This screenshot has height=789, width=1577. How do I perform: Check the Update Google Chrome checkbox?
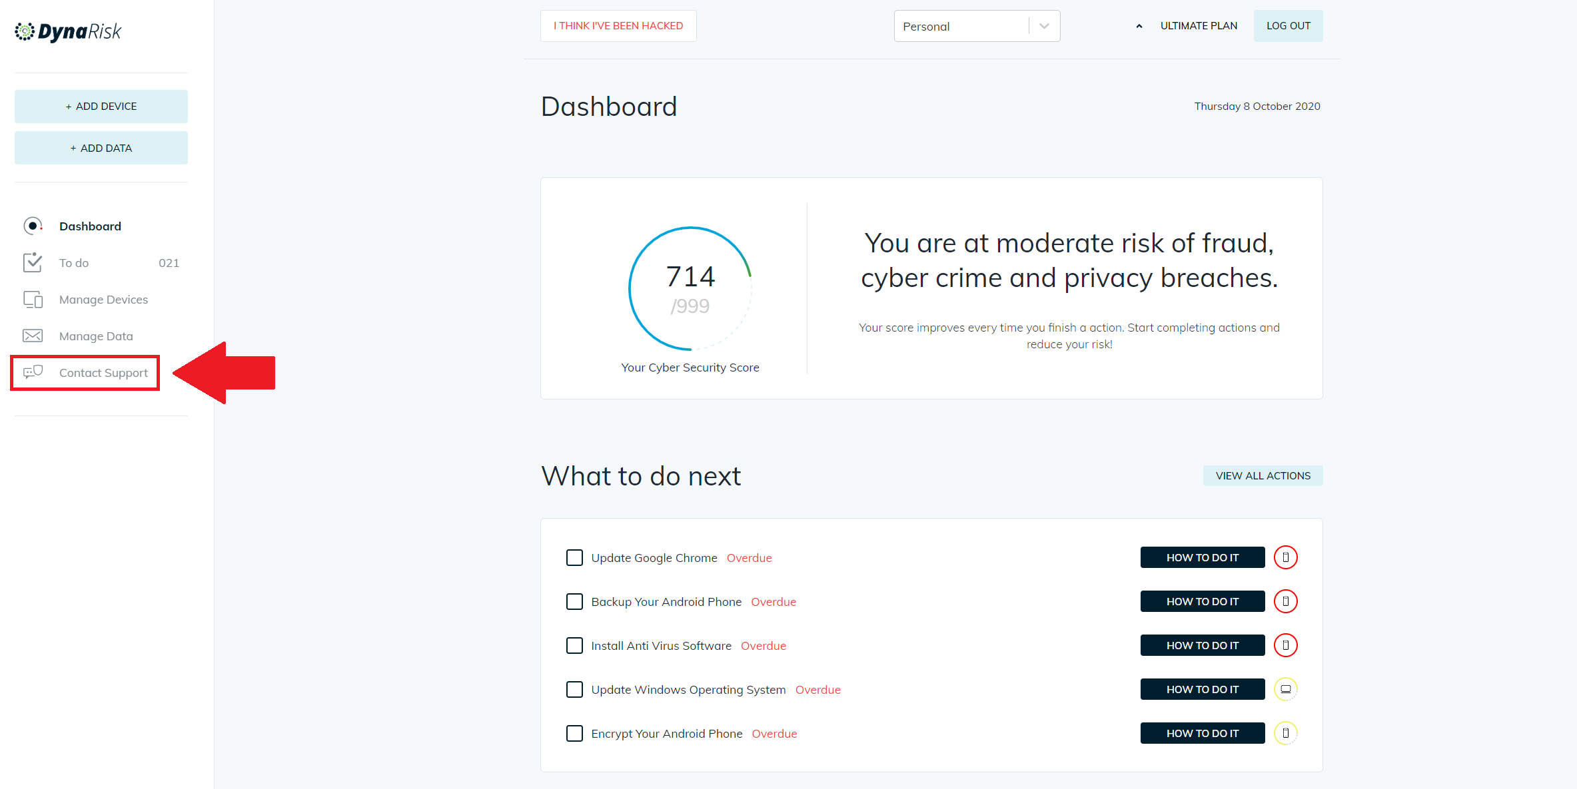[574, 557]
